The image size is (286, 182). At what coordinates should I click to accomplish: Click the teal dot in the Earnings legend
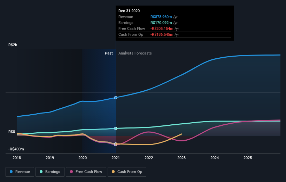point(41,172)
